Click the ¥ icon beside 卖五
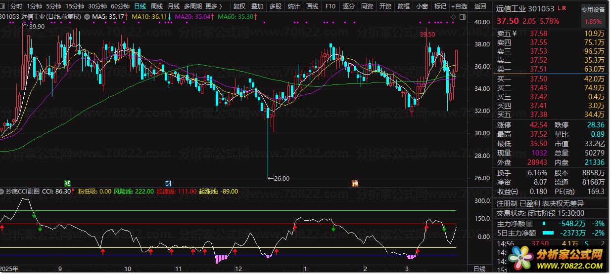Image resolution: width=611 pixels, height=274 pixels. [514, 34]
